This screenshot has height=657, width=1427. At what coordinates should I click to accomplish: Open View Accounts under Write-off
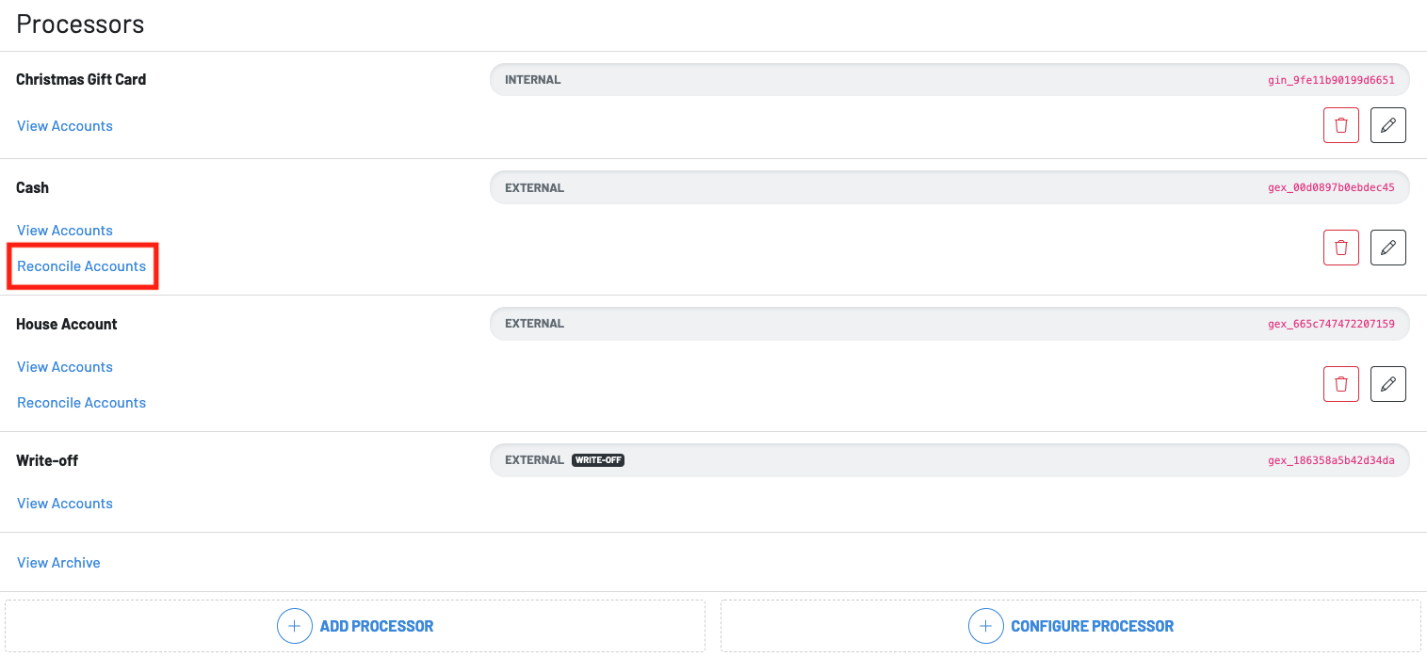click(65, 504)
